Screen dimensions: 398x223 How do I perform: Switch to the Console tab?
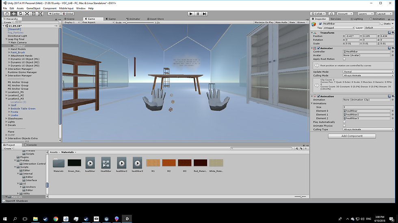30,145
